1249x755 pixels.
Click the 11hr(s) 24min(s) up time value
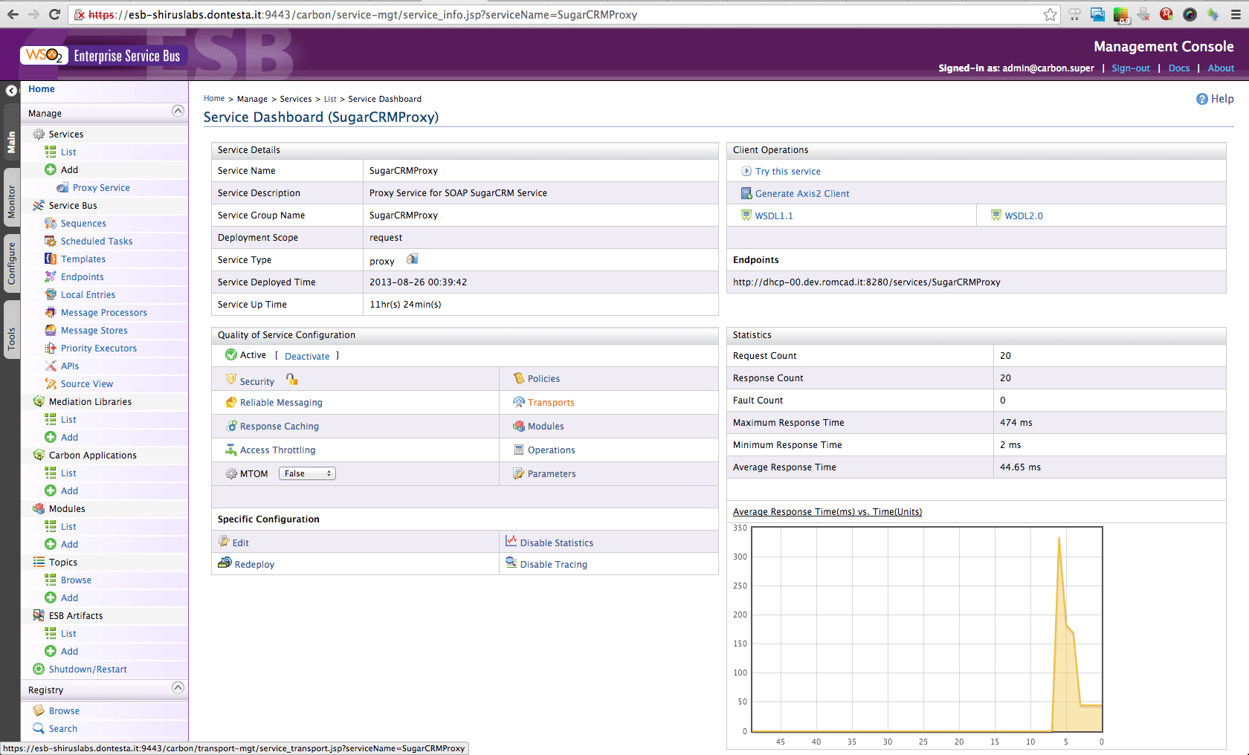405,305
